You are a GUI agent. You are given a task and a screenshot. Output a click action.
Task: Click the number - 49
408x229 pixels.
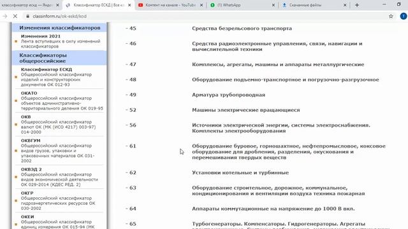[x=131, y=95]
